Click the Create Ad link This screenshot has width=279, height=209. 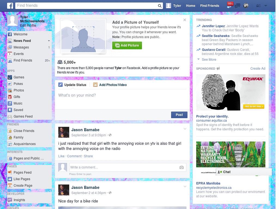(x=258, y=69)
